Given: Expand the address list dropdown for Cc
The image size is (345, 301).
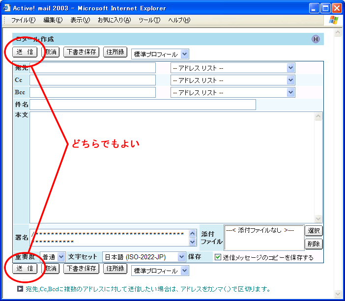Looking at the screenshot, I should [233, 80].
